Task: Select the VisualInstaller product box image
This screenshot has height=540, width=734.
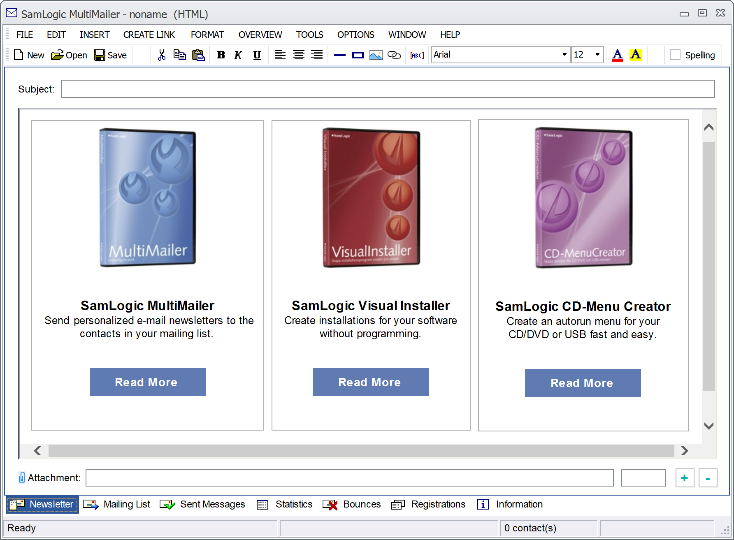Action: point(371,197)
